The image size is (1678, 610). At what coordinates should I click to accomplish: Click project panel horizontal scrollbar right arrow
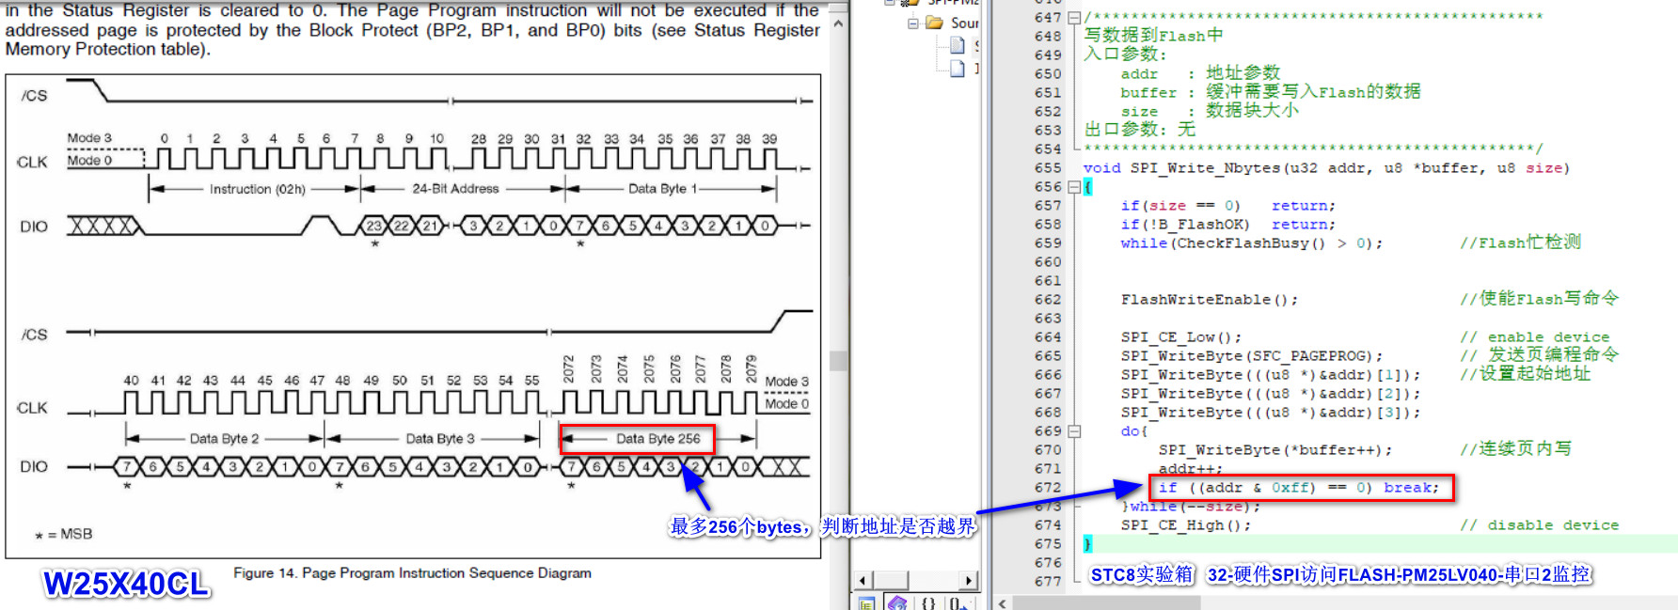[x=970, y=580]
